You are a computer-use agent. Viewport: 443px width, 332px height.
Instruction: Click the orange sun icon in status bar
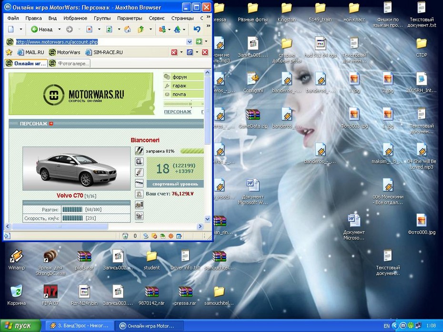pyautogui.click(x=171, y=236)
